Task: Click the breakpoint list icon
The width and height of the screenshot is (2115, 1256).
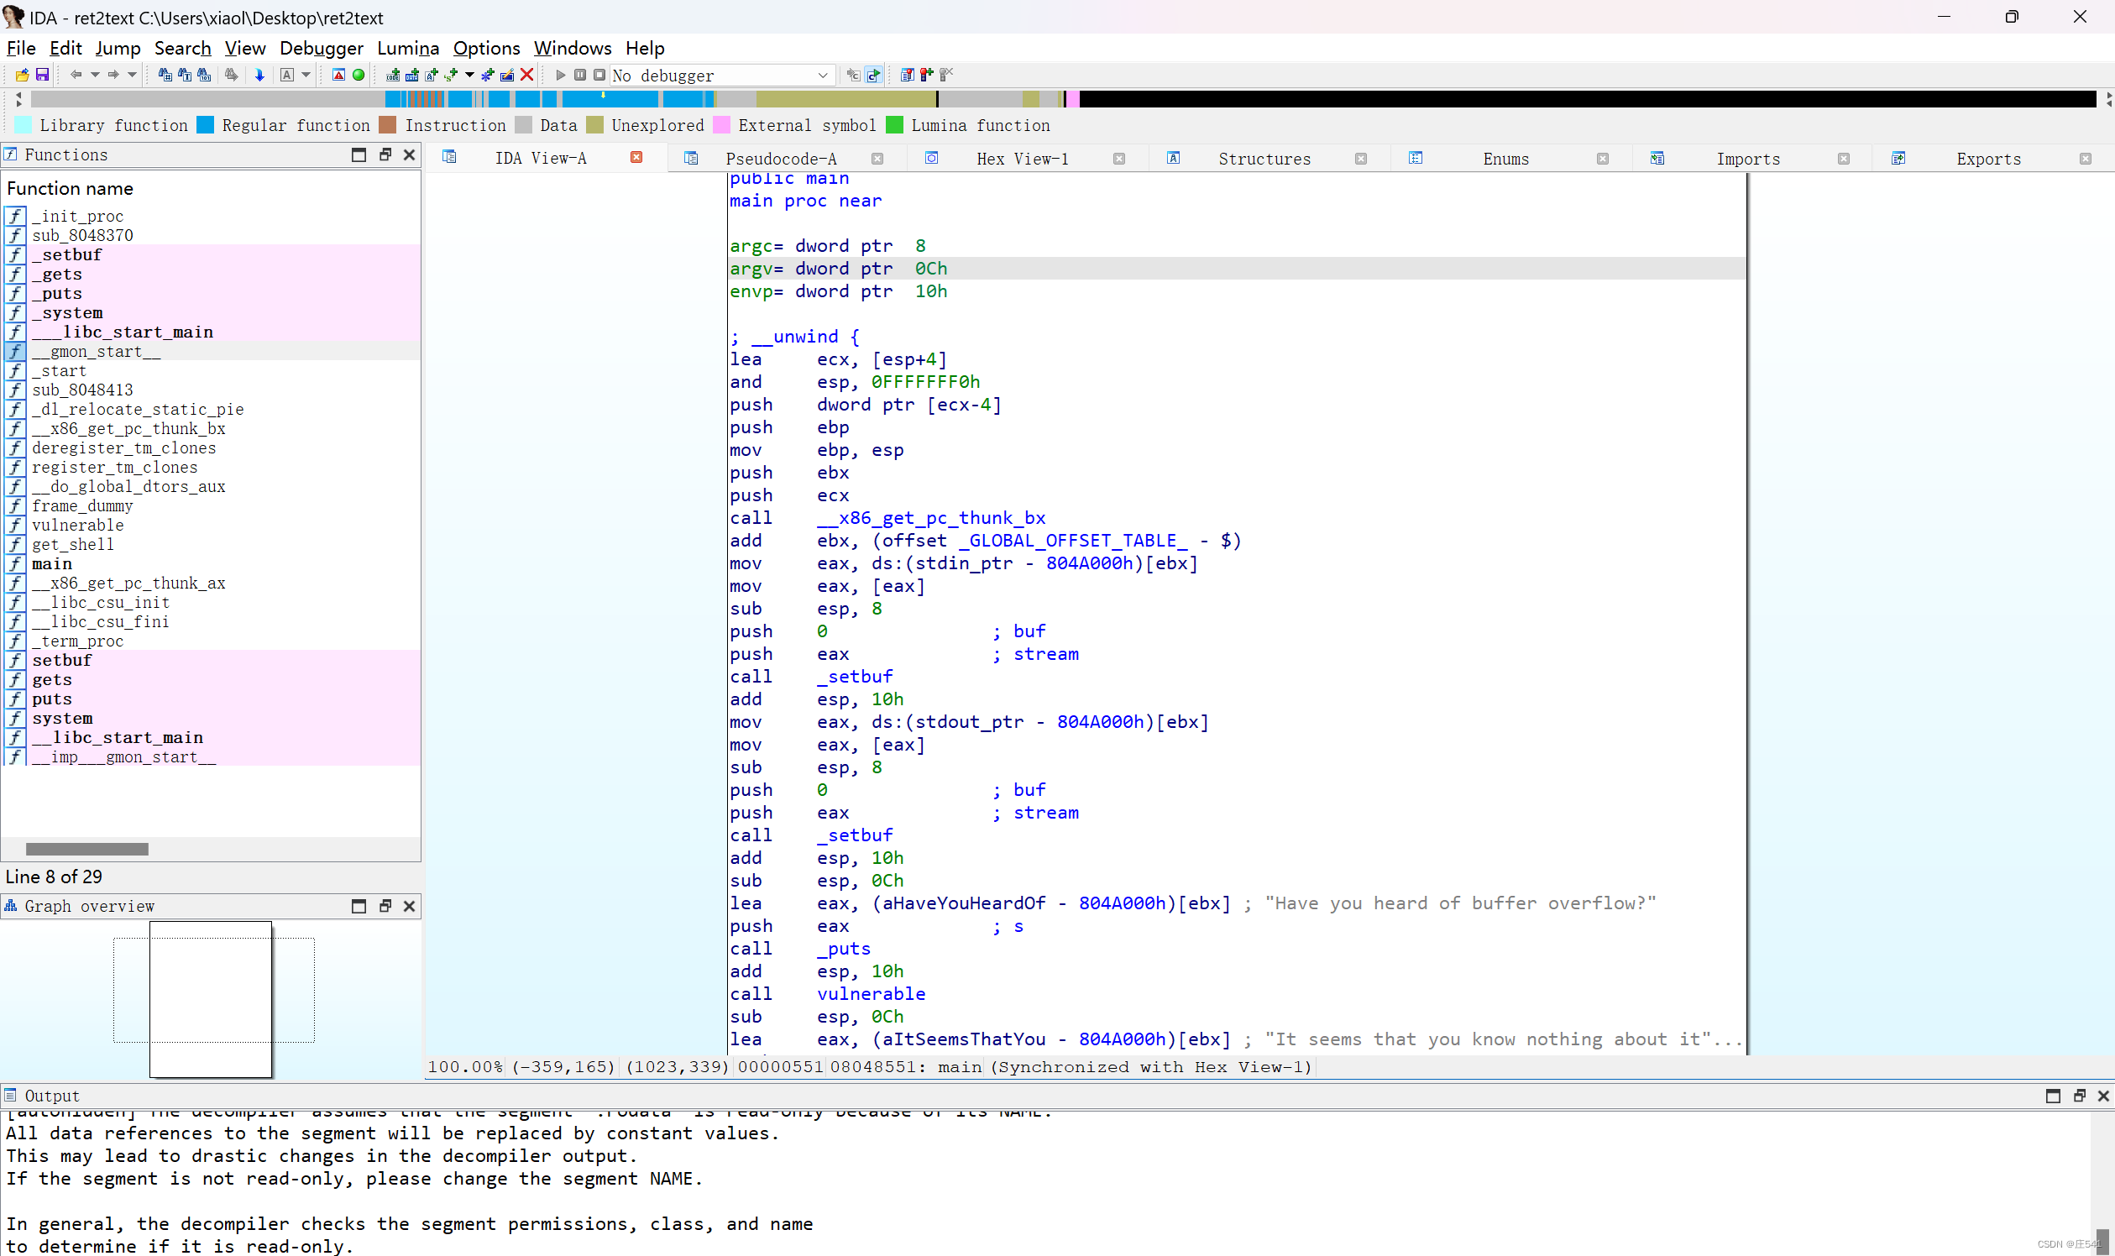Action: pos(908,76)
